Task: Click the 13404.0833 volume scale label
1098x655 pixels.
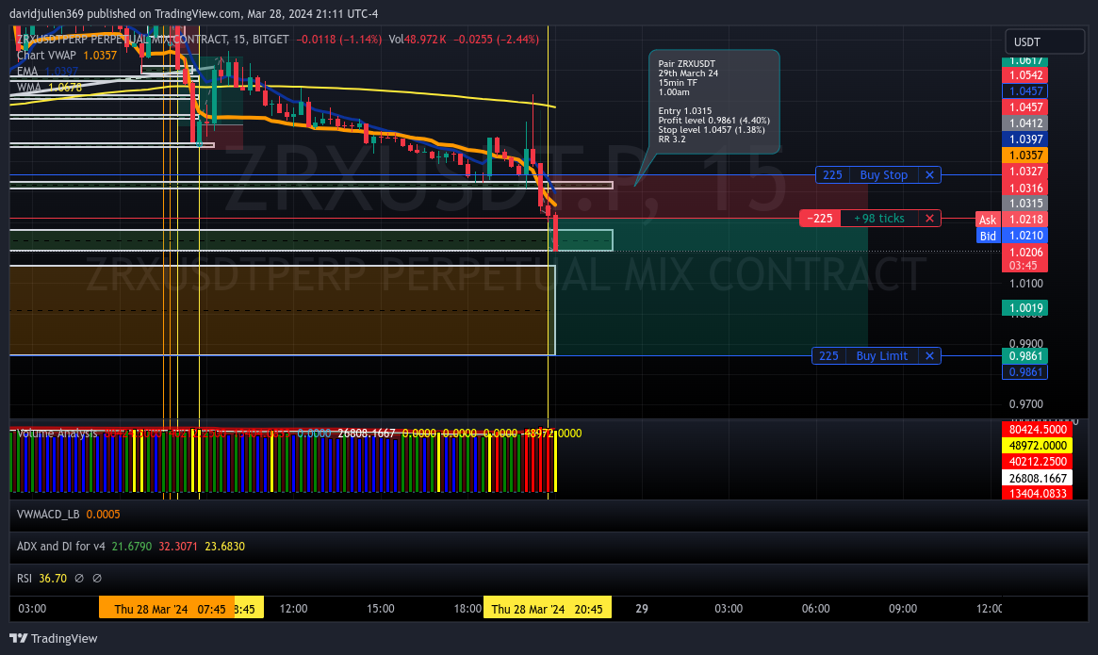Action: (x=1038, y=494)
